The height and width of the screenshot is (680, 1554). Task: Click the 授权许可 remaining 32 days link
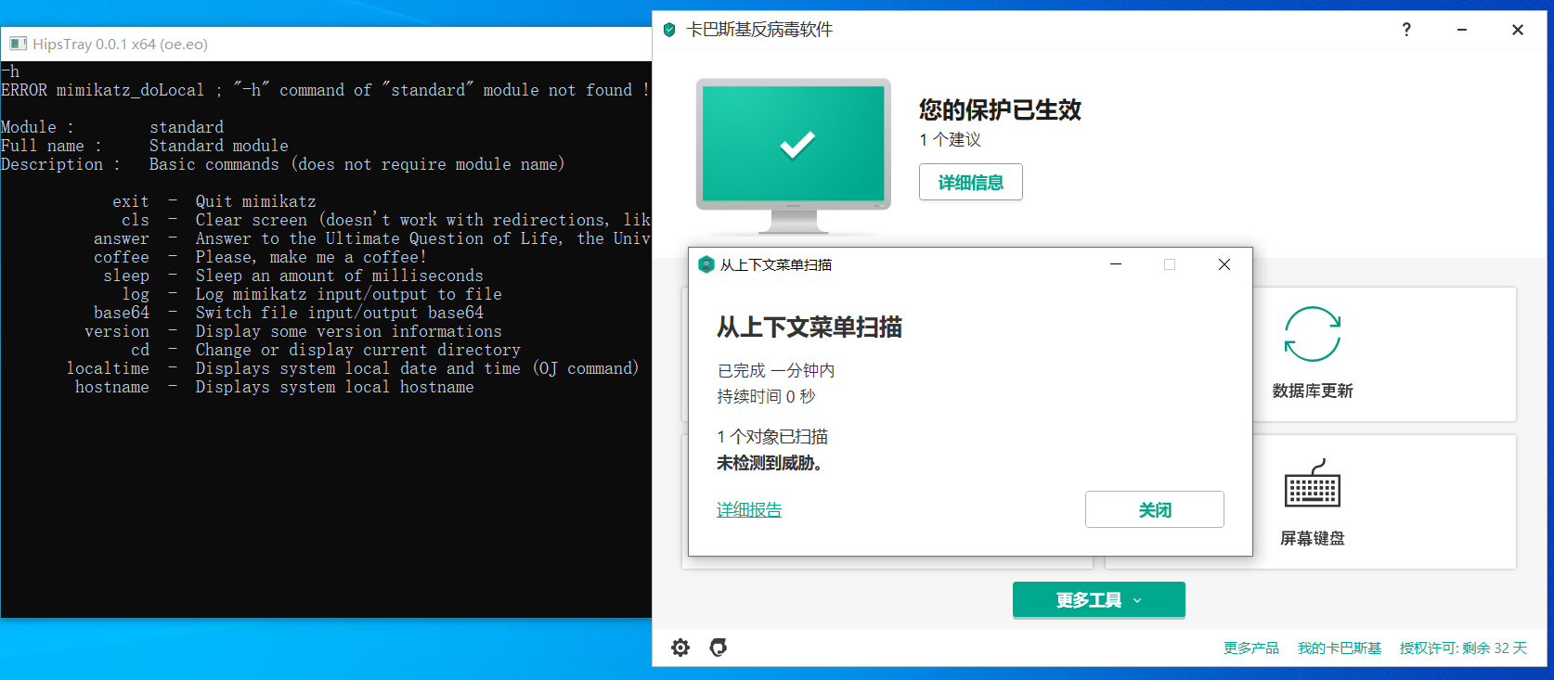1462,648
